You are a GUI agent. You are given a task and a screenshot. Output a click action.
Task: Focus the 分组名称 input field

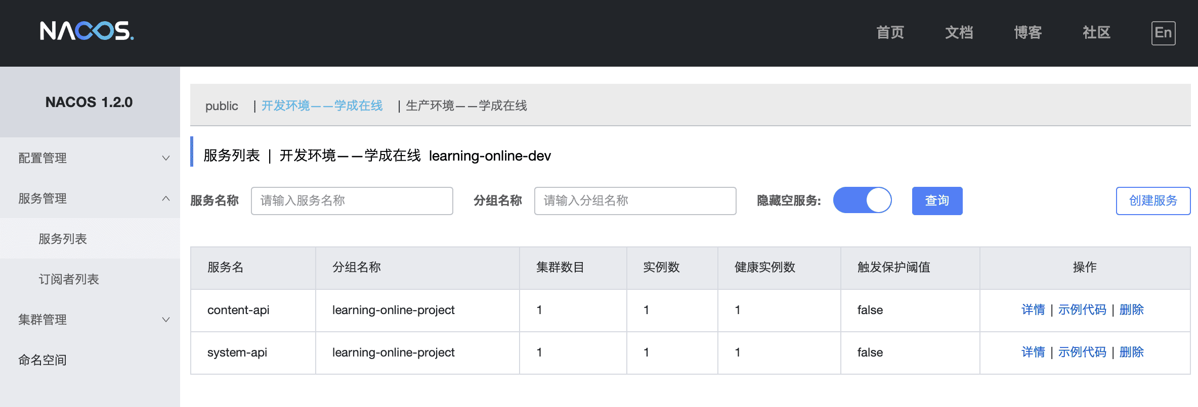pos(635,201)
